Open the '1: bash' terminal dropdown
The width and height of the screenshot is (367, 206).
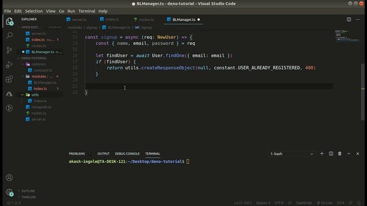[291, 154]
